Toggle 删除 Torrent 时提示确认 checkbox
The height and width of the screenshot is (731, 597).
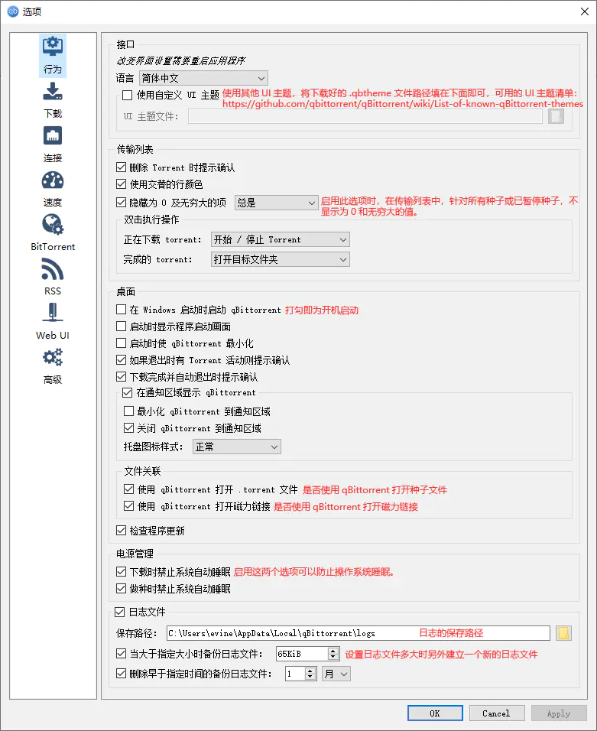[x=121, y=167]
